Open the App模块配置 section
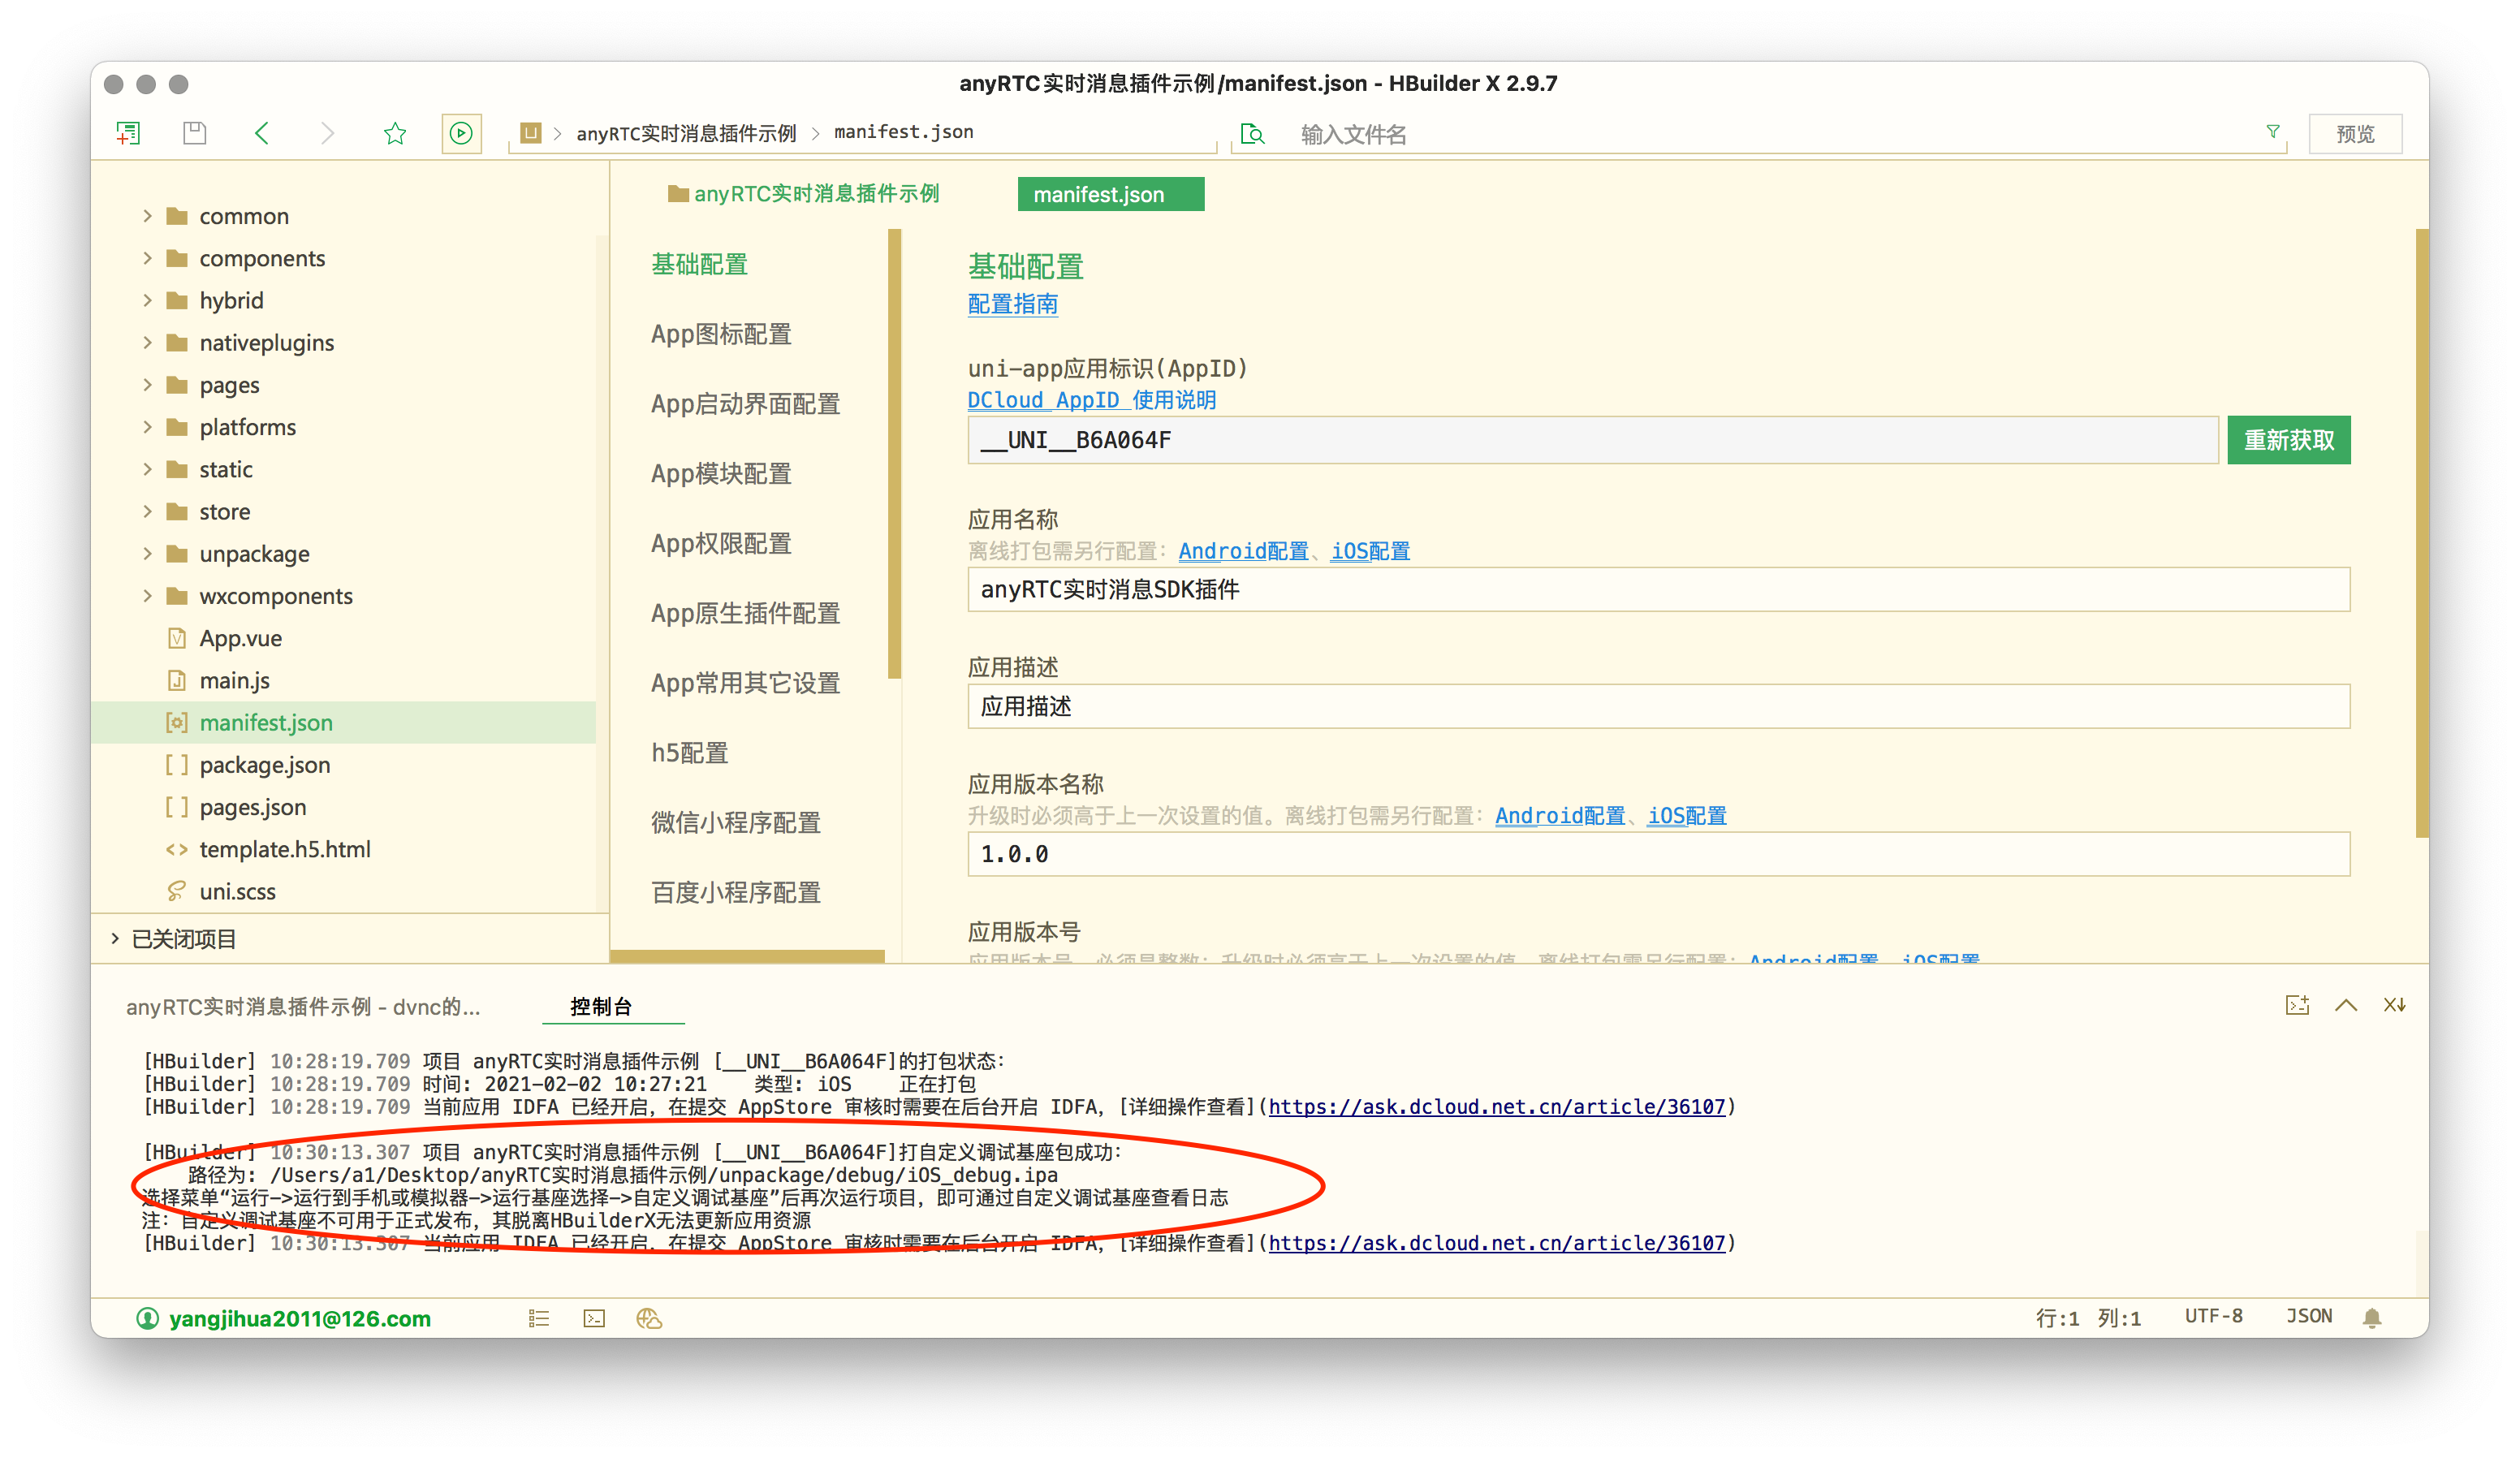Screen dimensions: 2520x1458 721,473
